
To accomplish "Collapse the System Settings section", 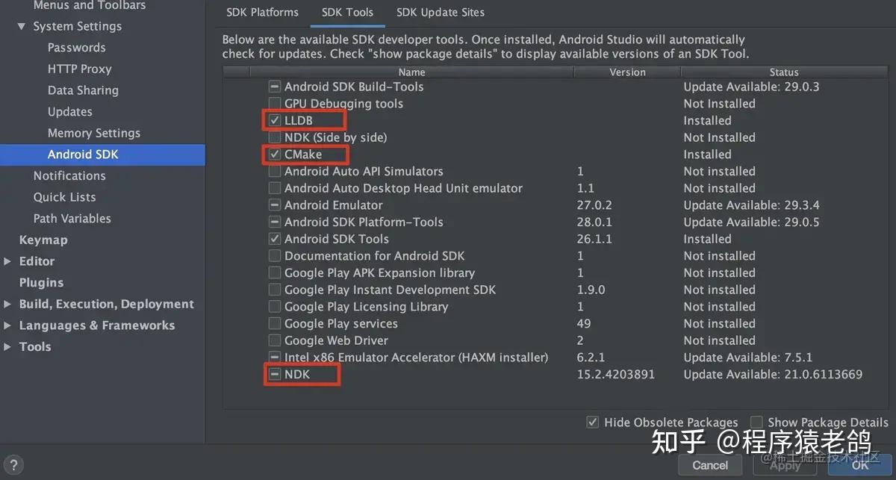I will pos(21,26).
